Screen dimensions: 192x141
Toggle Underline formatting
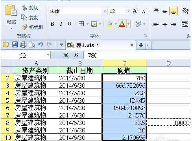[70, 24]
